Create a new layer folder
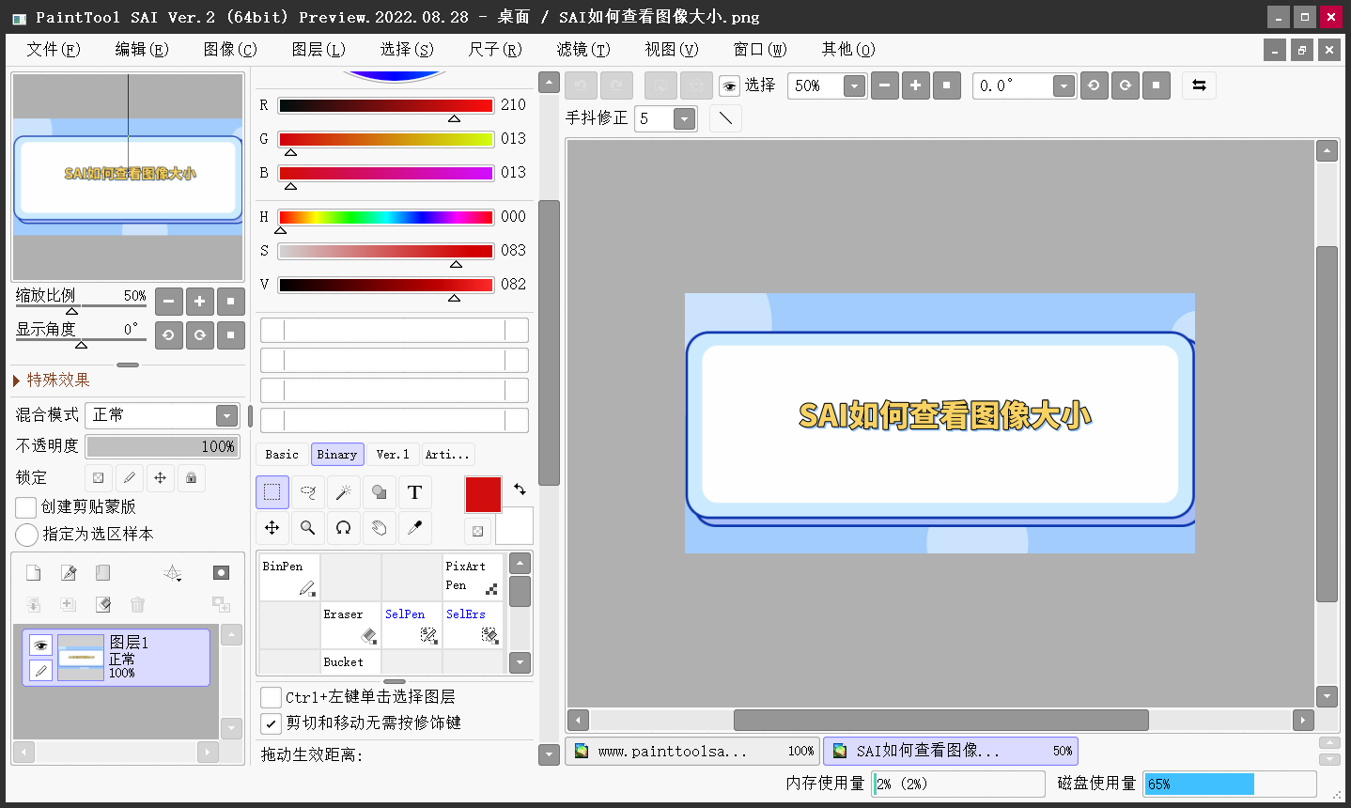This screenshot has height=808, width=1351. point(102,573)
